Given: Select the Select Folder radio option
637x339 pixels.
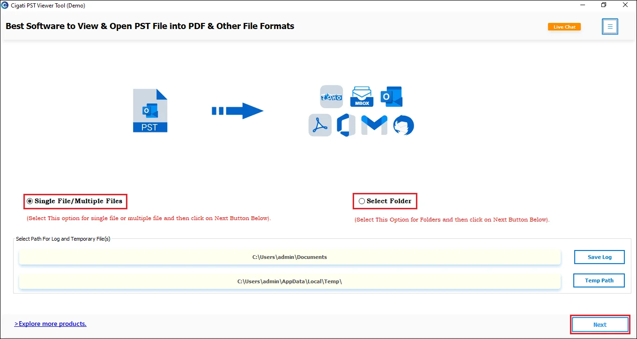Looking at the screenshot, I should pos(385,201).
